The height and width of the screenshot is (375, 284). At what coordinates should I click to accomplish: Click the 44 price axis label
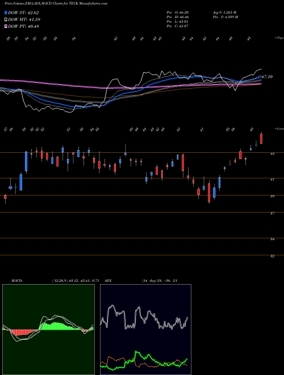tap(272, 154)
